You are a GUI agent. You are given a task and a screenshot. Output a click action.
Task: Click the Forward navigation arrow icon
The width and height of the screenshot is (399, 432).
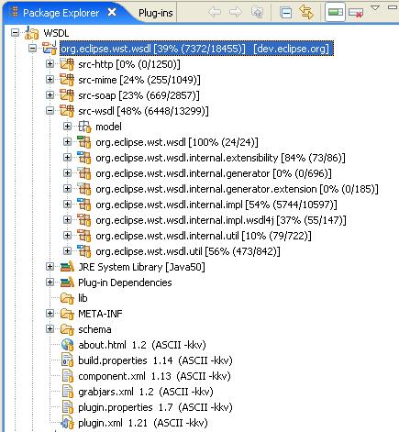tap(235, 12)
